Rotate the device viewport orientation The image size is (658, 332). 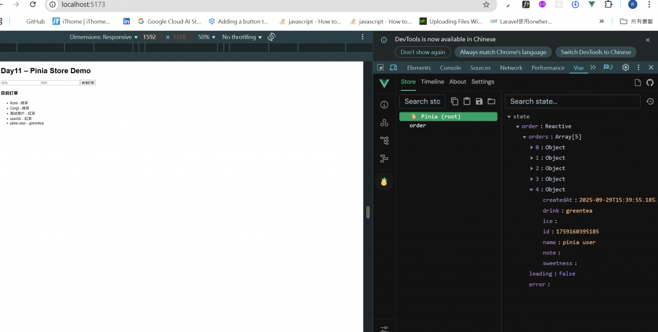(272, 37)
